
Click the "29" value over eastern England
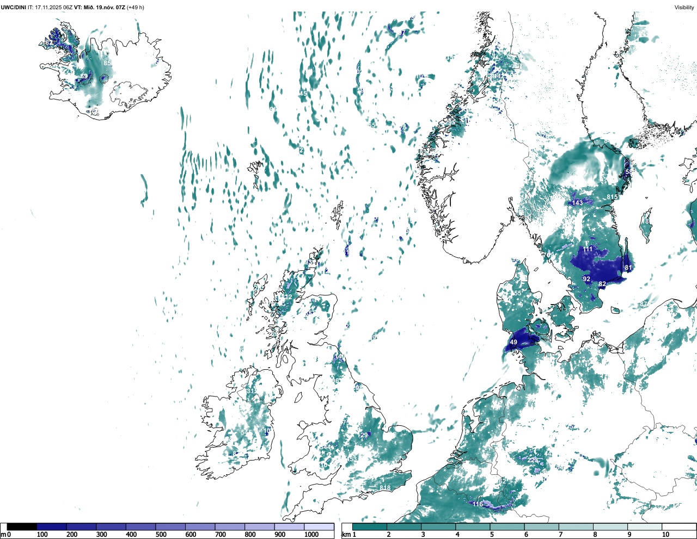click(364, 435)
